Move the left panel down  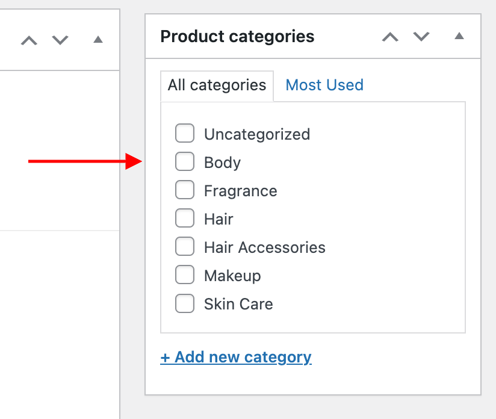point(60,40)
